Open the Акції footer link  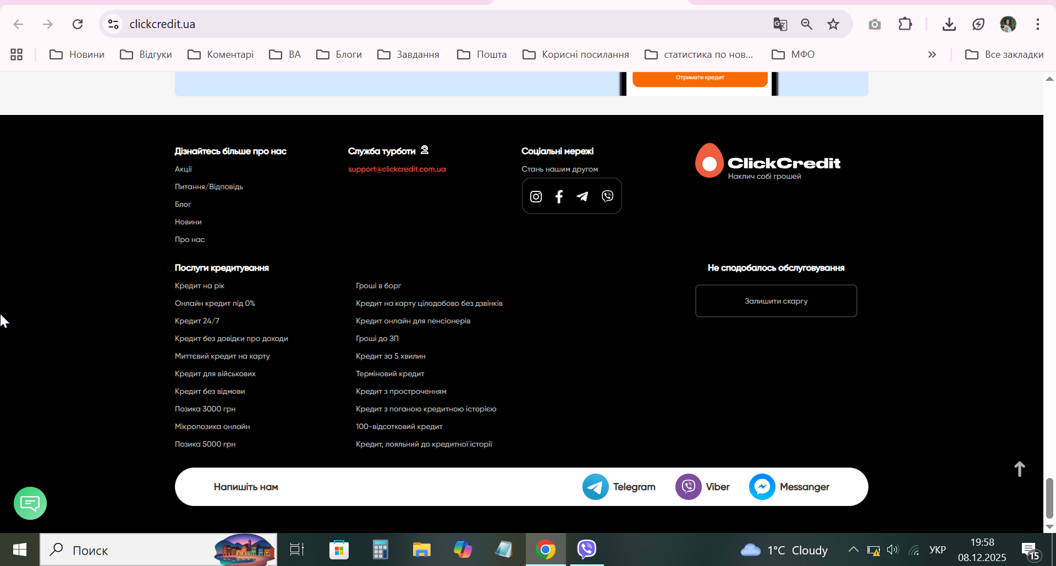point(183,169)
